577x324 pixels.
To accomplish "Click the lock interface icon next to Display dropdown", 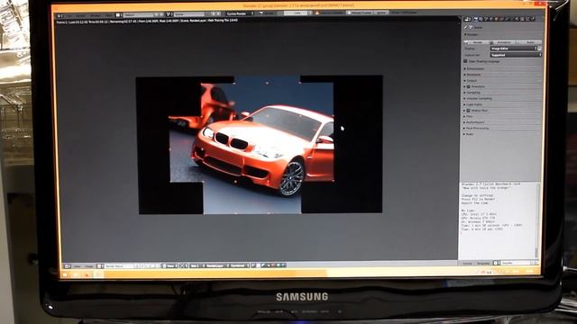I will (x=539, y=49).
